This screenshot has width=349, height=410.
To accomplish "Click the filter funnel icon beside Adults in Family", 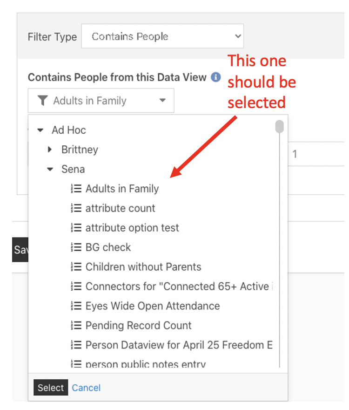I will point(43,100).
